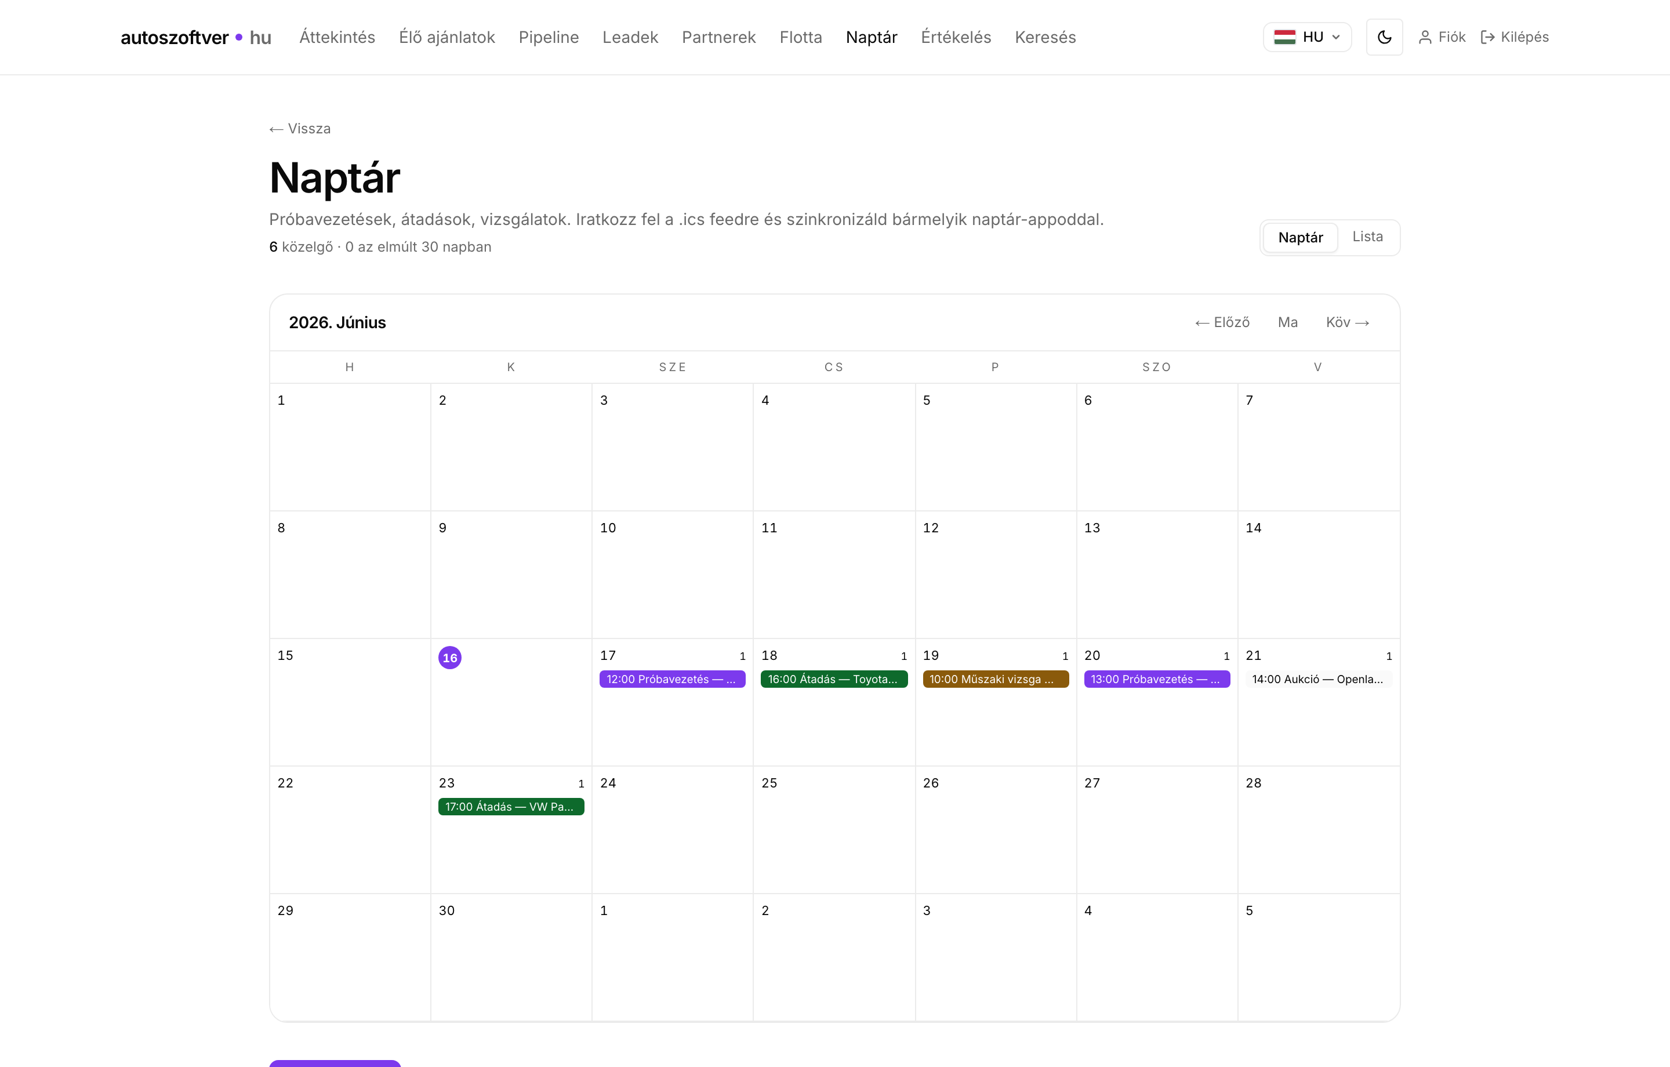This screenshot has width=1670, height=1067.
Task: Select the June 24 day cell
Action: click(673, 830)
